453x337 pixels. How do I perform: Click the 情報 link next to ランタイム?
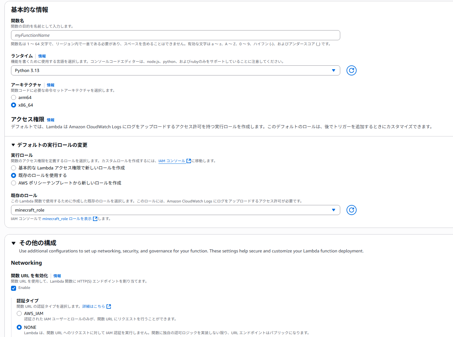point(42,56)
